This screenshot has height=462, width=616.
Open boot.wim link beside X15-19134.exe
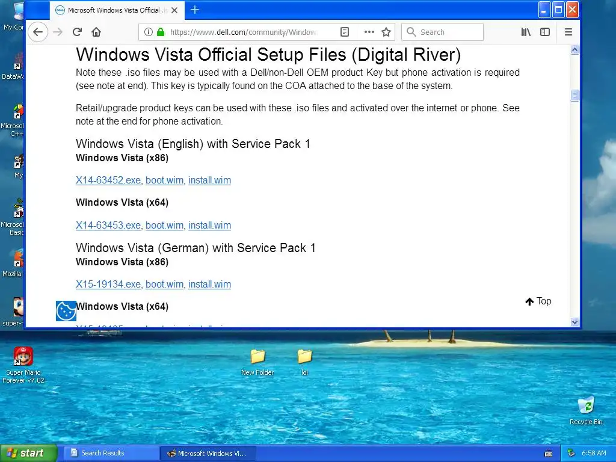[165, 285]
